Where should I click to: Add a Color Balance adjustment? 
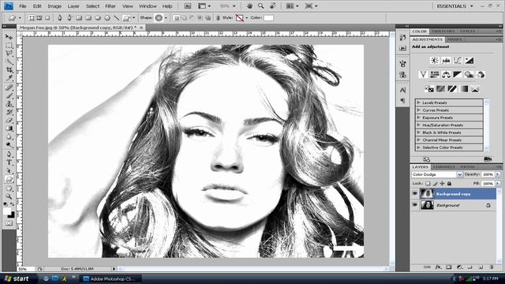point(446,74)
